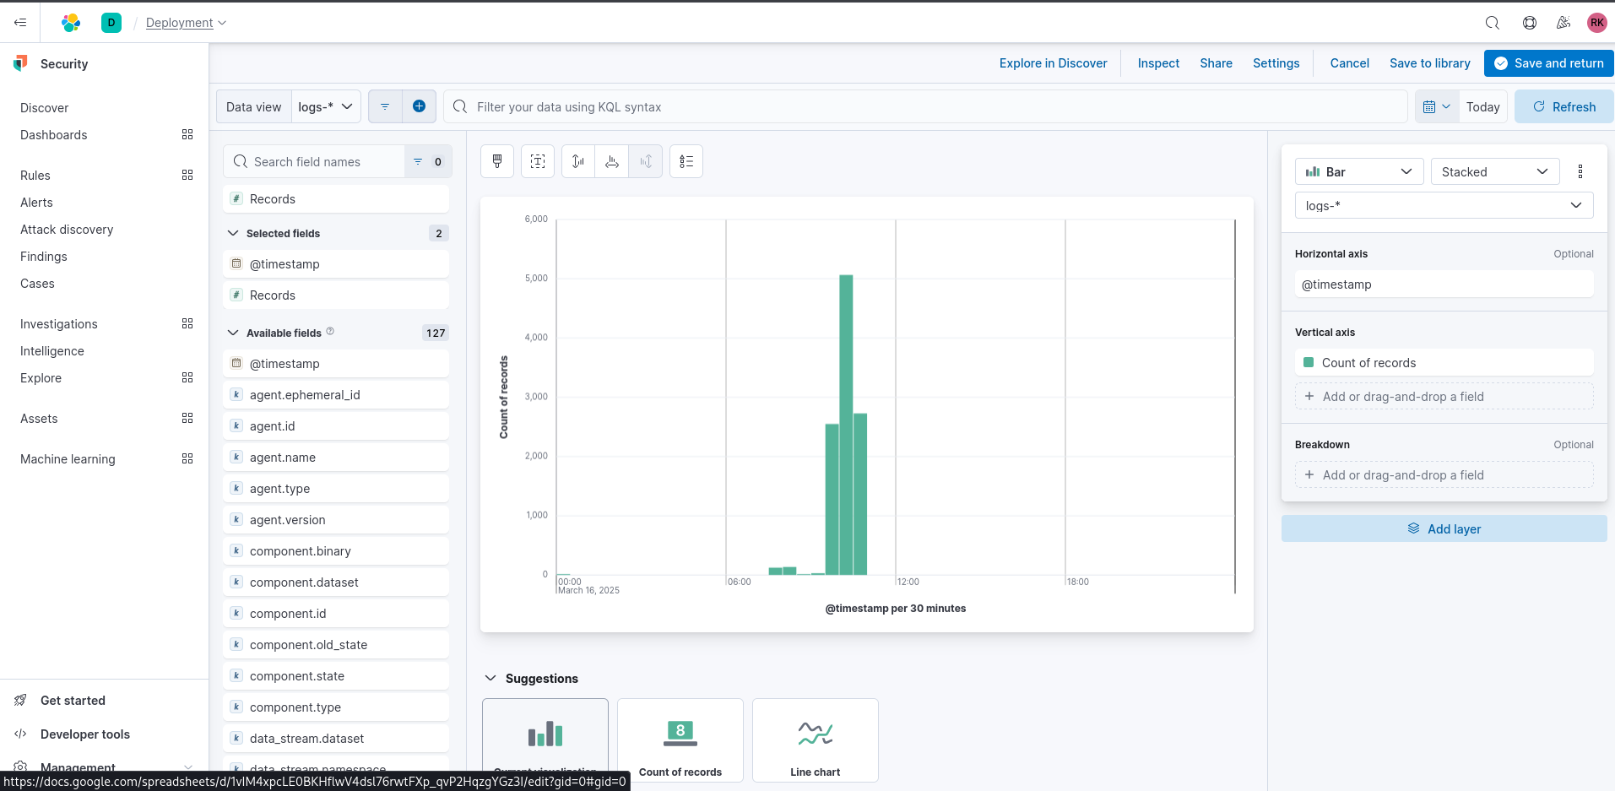
Task: Click the code icon beside Developer tools
Action: pyautogui.click(x=20, y=734)
